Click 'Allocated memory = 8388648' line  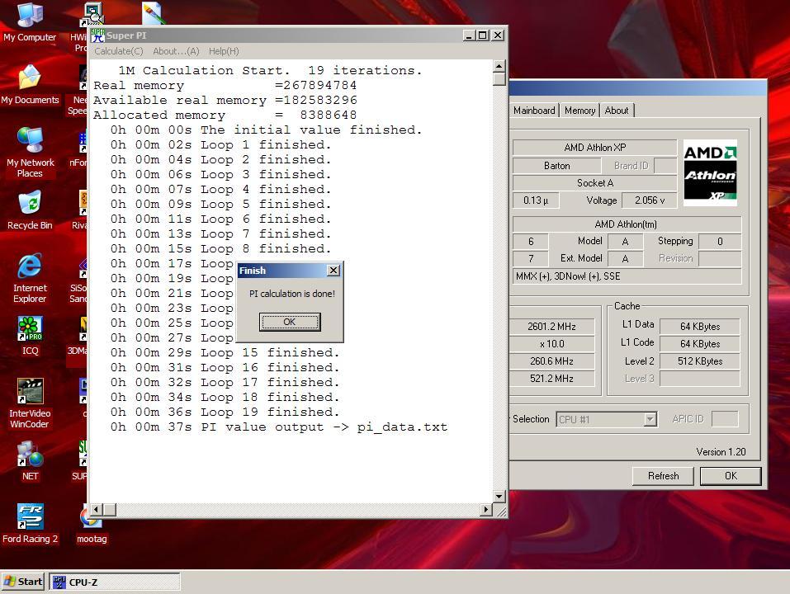(x=225, y=115)
